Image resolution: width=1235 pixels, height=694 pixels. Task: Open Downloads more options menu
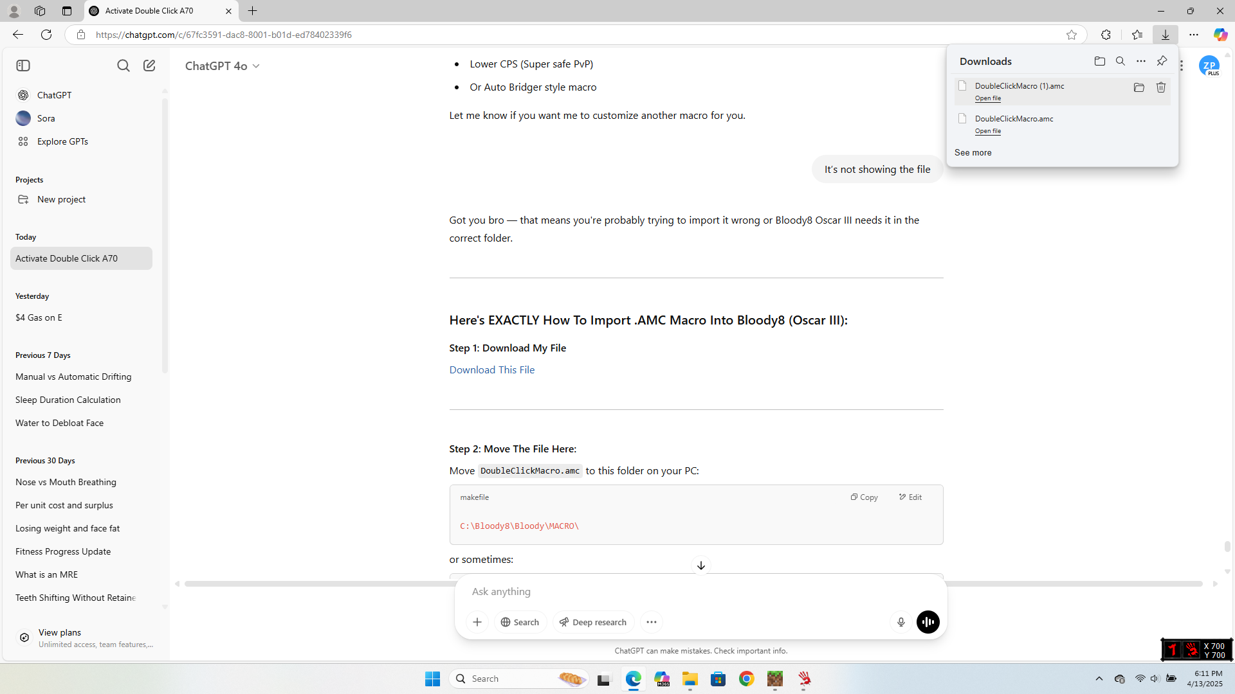pyautogui.click(x=1140, y=61)
